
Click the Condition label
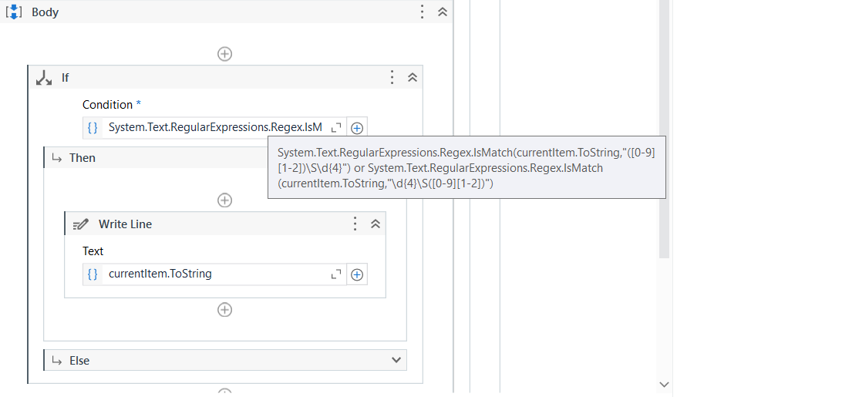[x=107, y=105]
